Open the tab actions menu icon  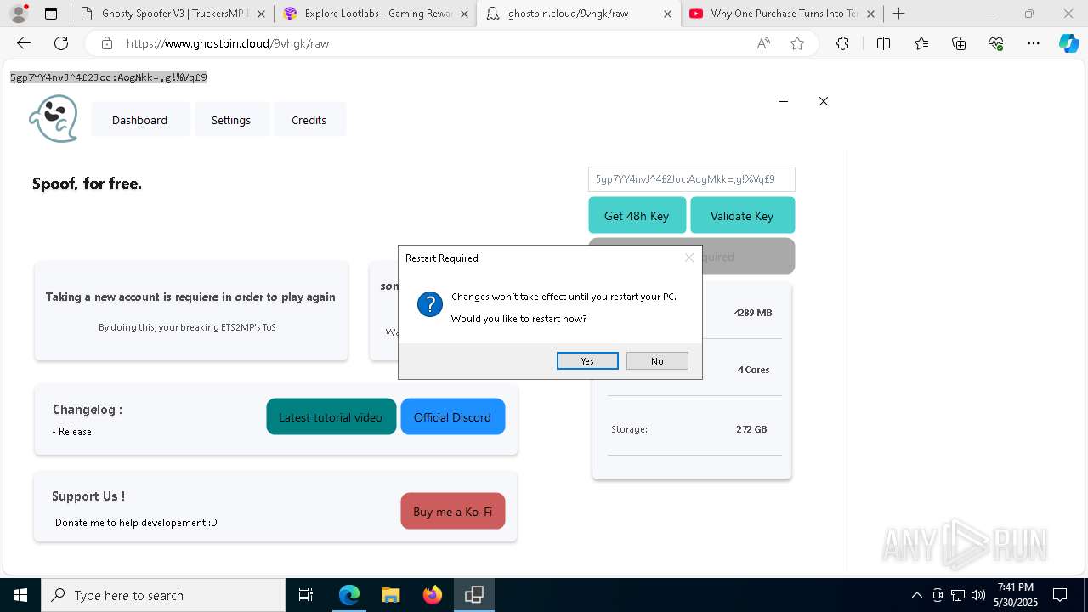[x=51, y=14]
